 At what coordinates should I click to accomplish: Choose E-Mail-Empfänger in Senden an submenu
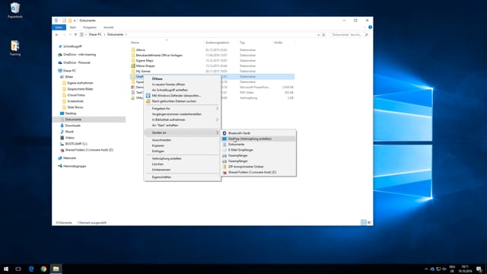tap(258, 150)
